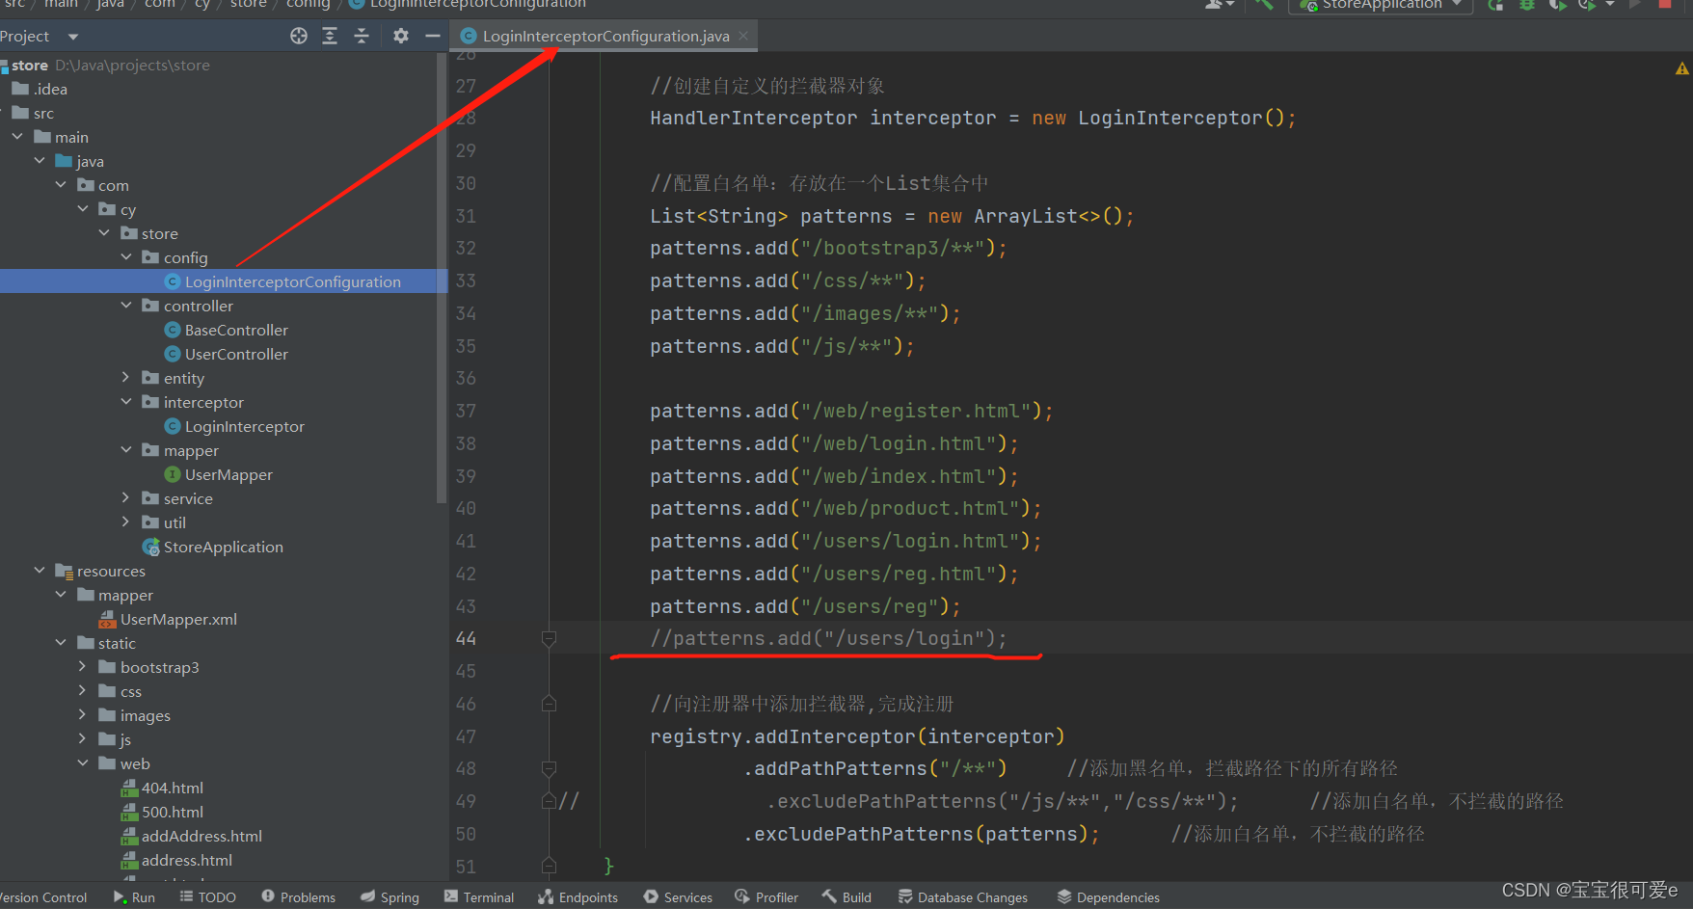Click gutter line number 37

[466, 411]
